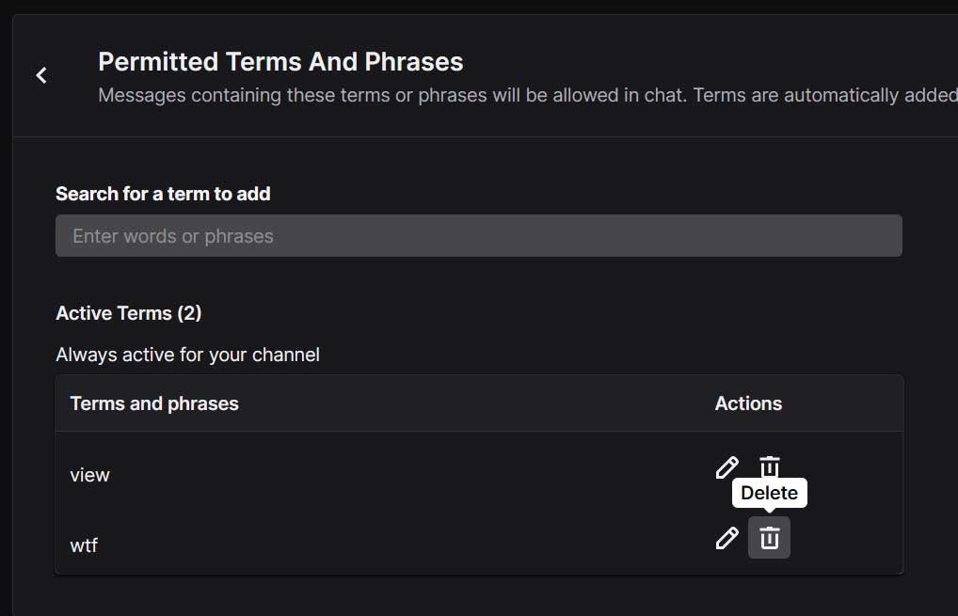Go back using the left chevron arrow
Screen dimensions: 958x616
point(41,75)
